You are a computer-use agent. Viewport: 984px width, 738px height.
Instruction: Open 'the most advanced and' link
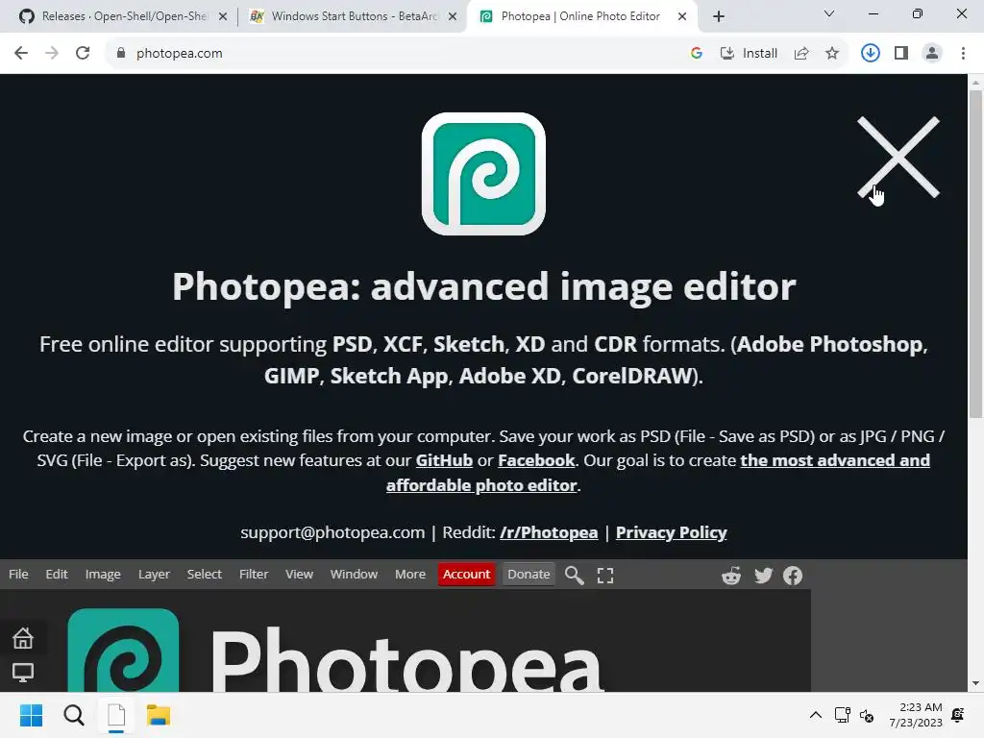tap(835, 460)
